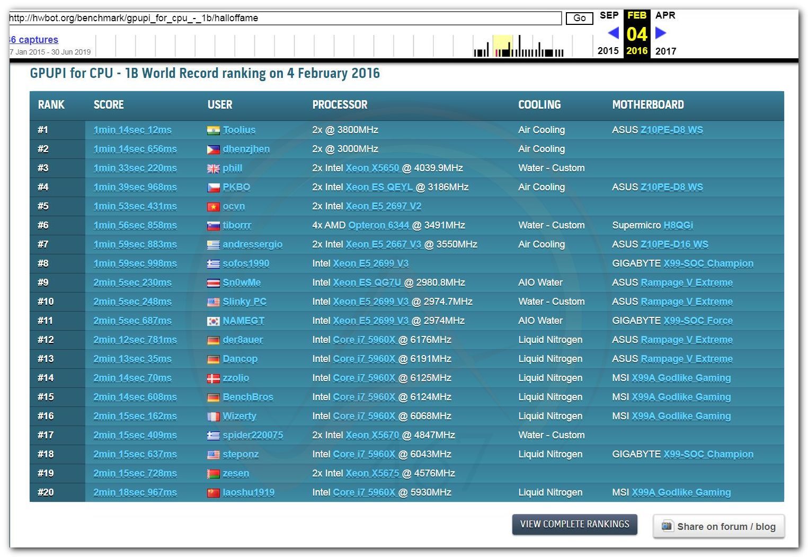Open the Supermicro H8QGi motherboard link
Viewport: 808px width, 557px height.
tap(678, 225)
